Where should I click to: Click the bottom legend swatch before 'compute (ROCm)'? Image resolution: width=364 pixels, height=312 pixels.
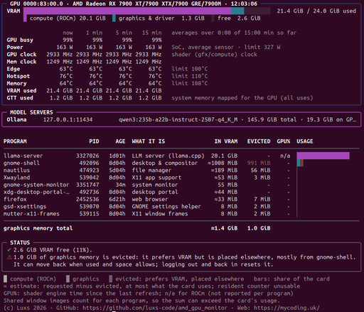click(5, 279)
